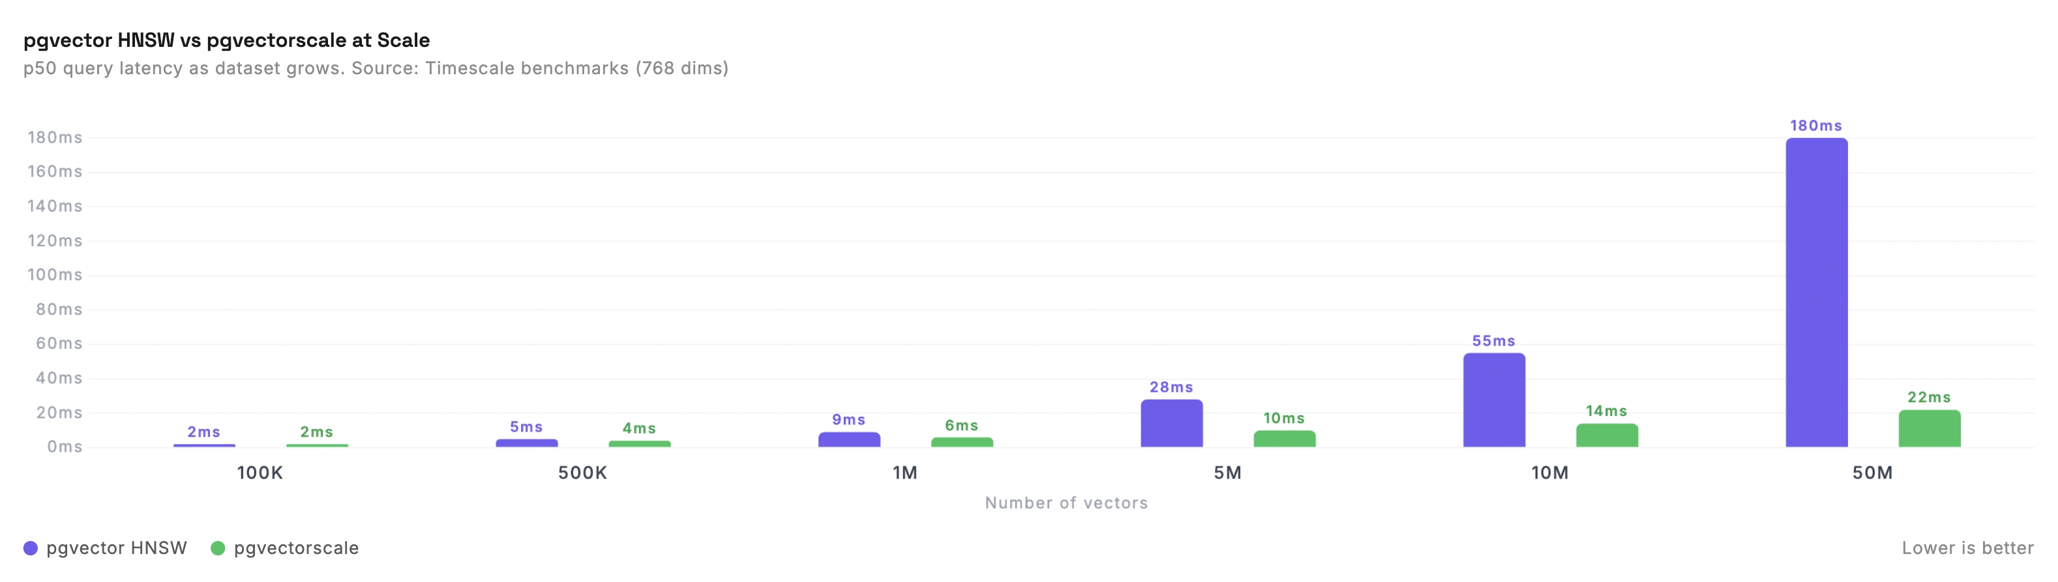Click the 22ms green bar at 50M
This screenshot has width=2058, height=582.
1929,429
